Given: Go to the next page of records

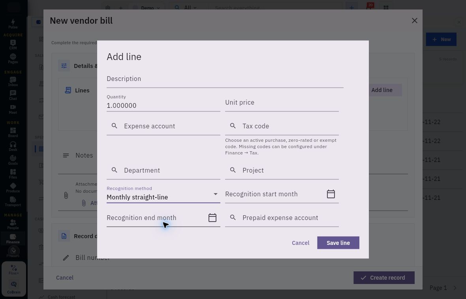Looking at the screenshot, I should (455, 288).
